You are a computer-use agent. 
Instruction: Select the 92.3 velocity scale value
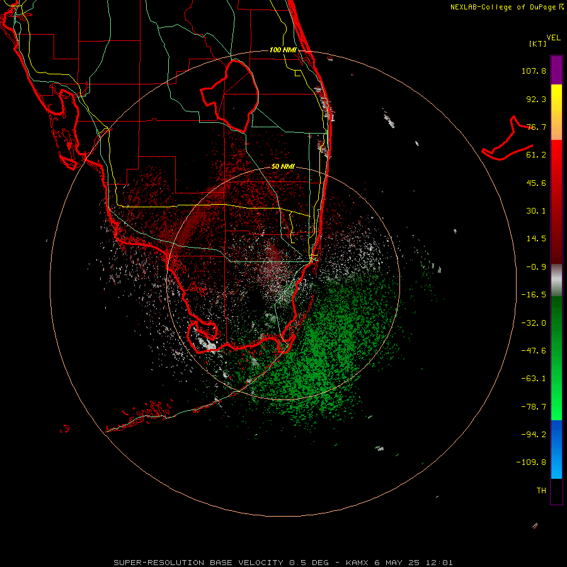[536, 99]
